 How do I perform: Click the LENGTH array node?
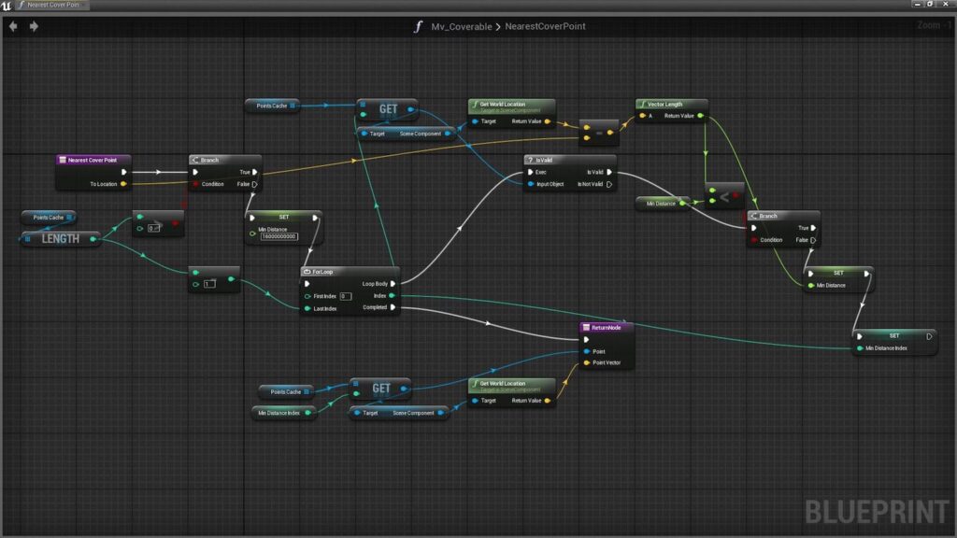point(61,239)
